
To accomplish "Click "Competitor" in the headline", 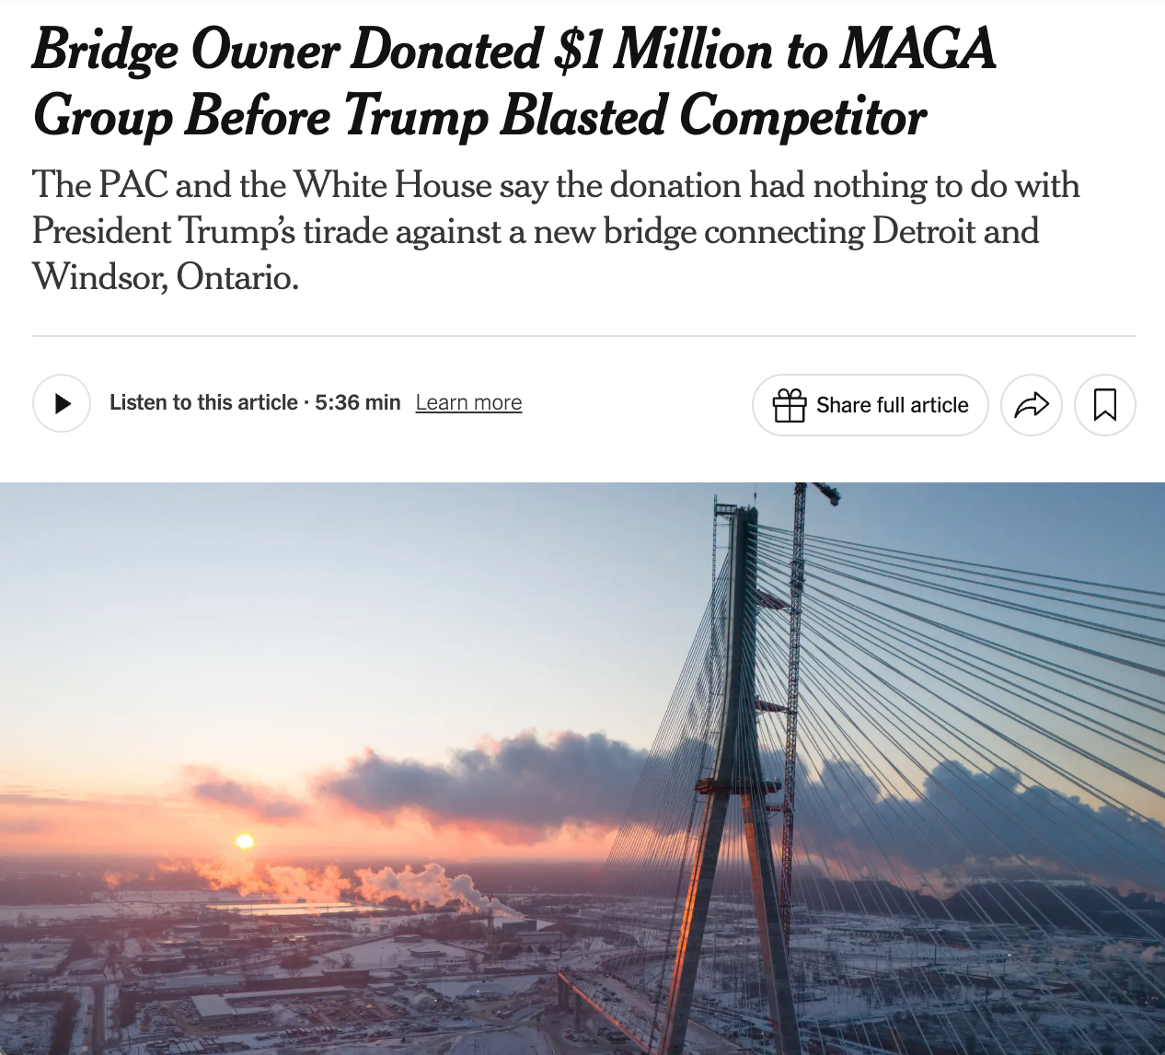I will [802, 117].
